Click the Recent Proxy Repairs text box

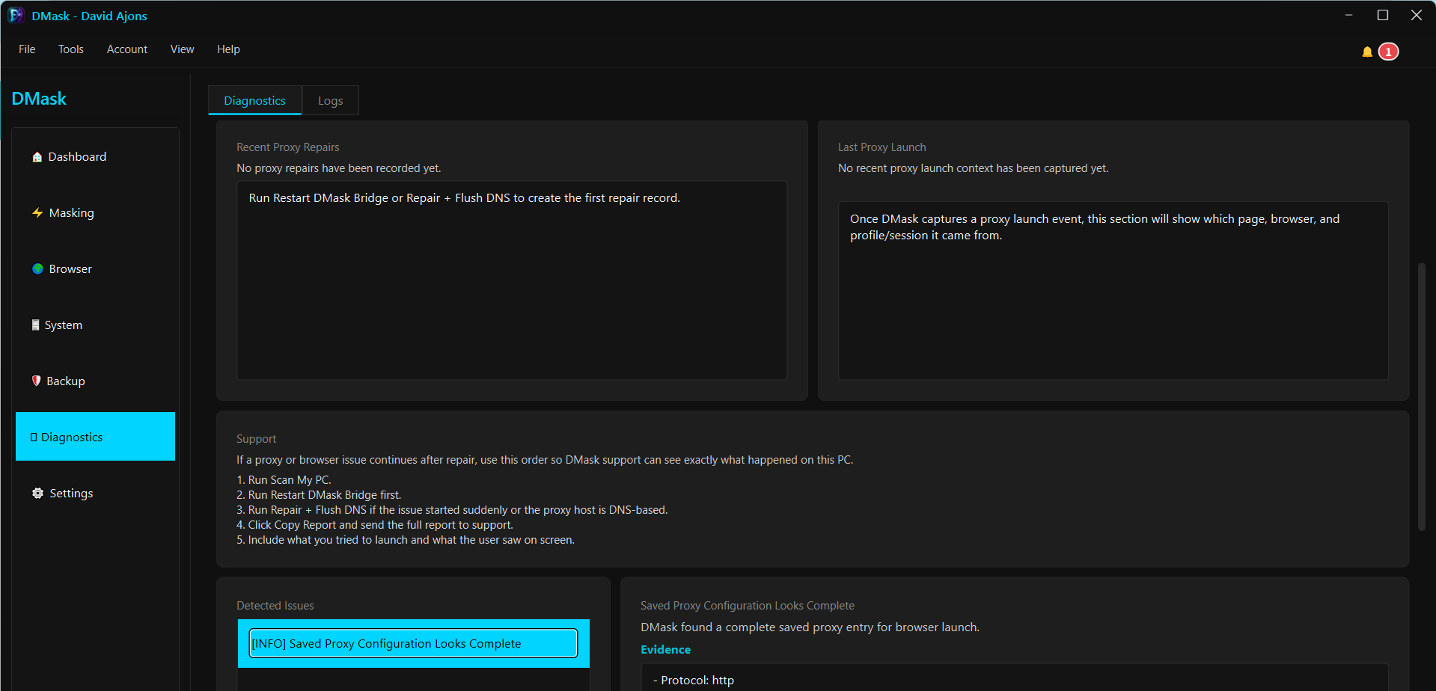[x=512, y=280]
